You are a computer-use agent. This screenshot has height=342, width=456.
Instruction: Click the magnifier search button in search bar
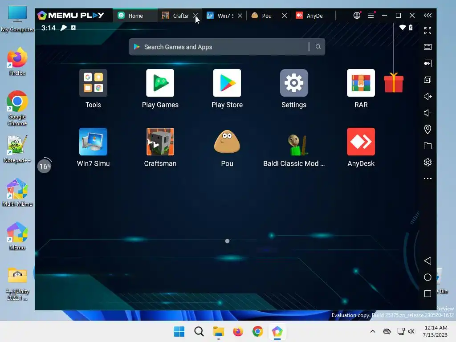pos(318,47)
